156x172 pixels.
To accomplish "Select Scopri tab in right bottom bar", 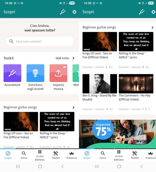I will 87,155.
